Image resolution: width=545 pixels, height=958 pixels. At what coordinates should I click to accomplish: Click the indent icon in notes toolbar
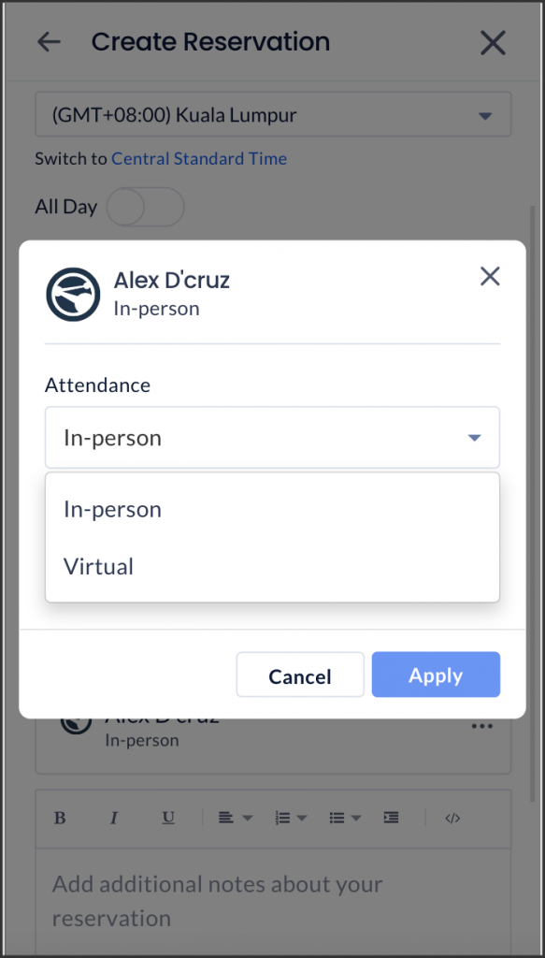(391, 818)
